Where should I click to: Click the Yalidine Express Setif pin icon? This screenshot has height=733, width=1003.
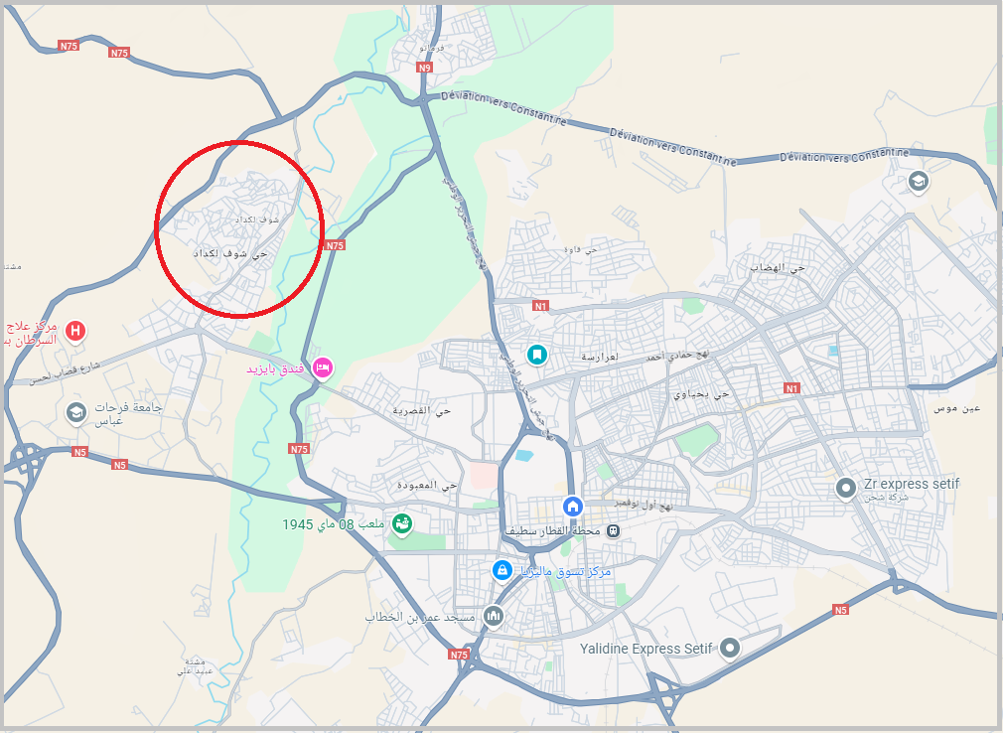click(730, 648)
